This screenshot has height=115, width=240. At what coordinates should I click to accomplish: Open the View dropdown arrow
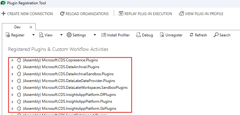[x=61, y=35]
